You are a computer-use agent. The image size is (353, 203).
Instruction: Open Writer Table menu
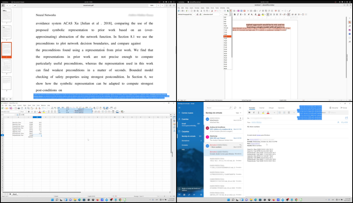pos(207,8)
